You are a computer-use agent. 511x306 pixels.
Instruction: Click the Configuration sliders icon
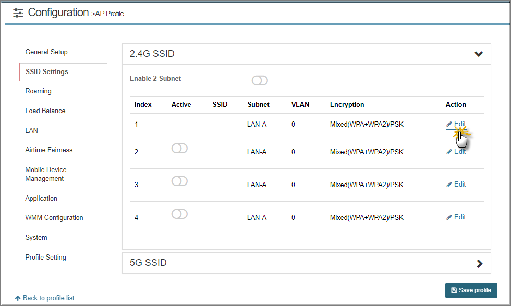point(18,13)
